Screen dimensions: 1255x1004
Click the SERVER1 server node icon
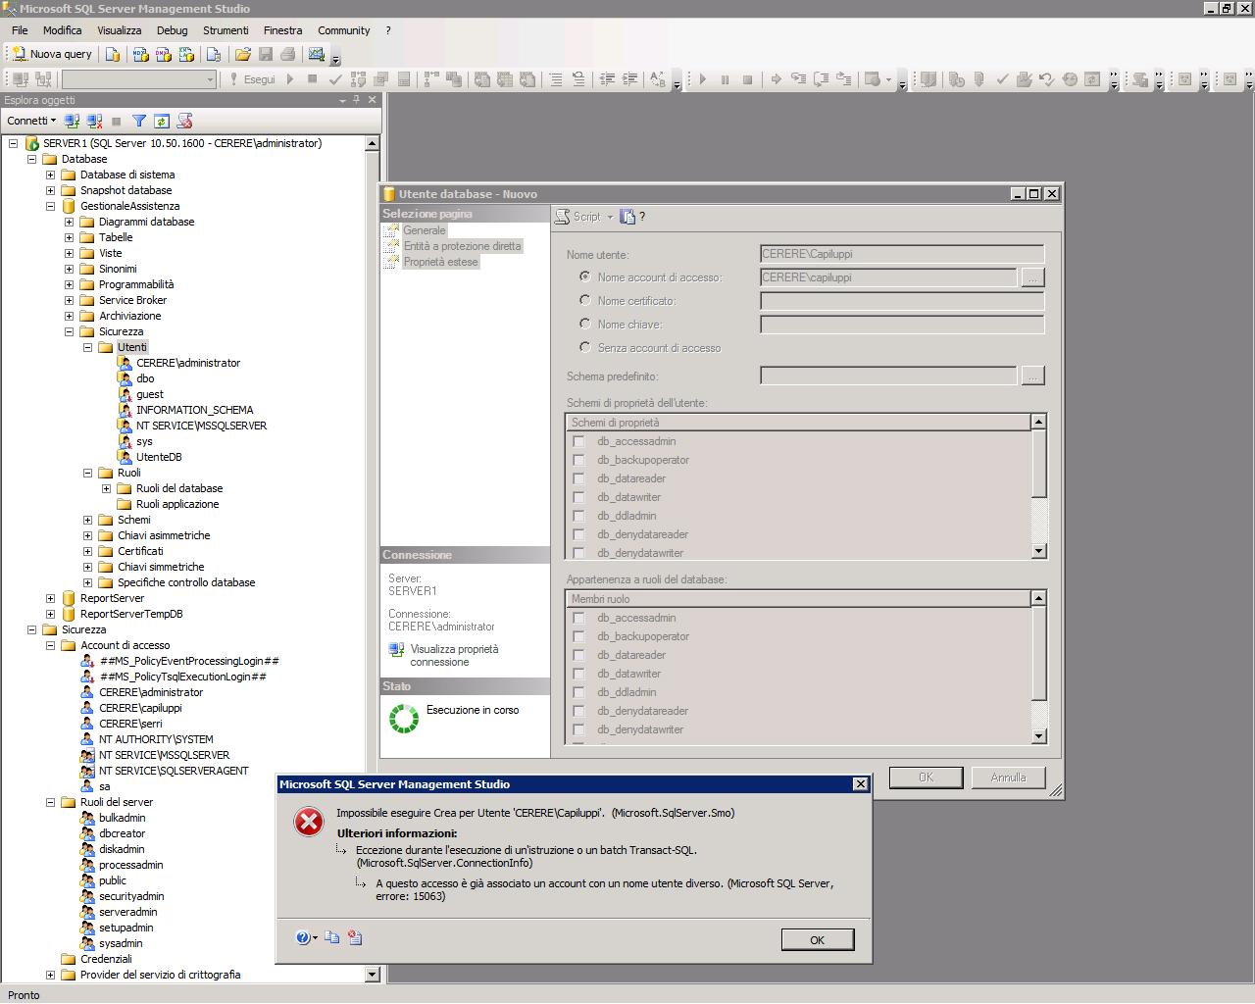[x=32, y=143]
